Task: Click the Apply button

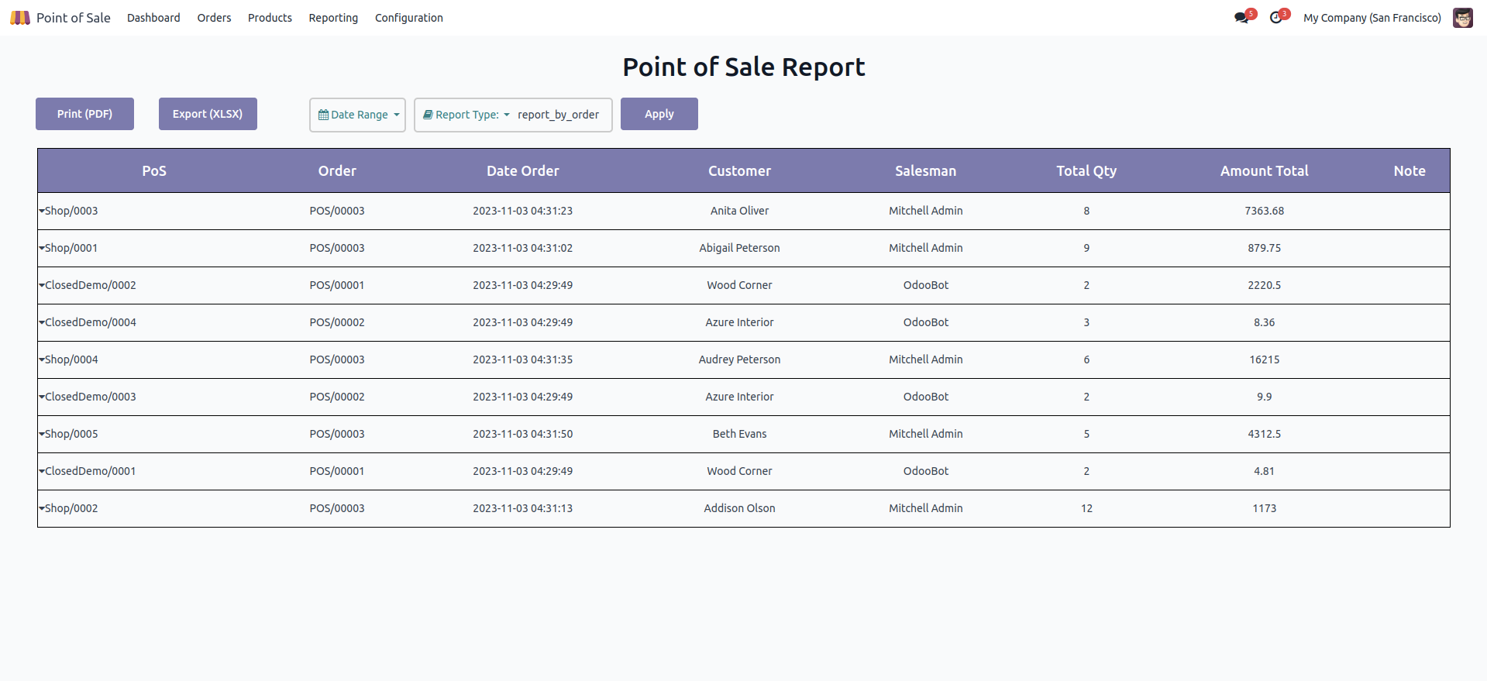Action: (659, 114)
